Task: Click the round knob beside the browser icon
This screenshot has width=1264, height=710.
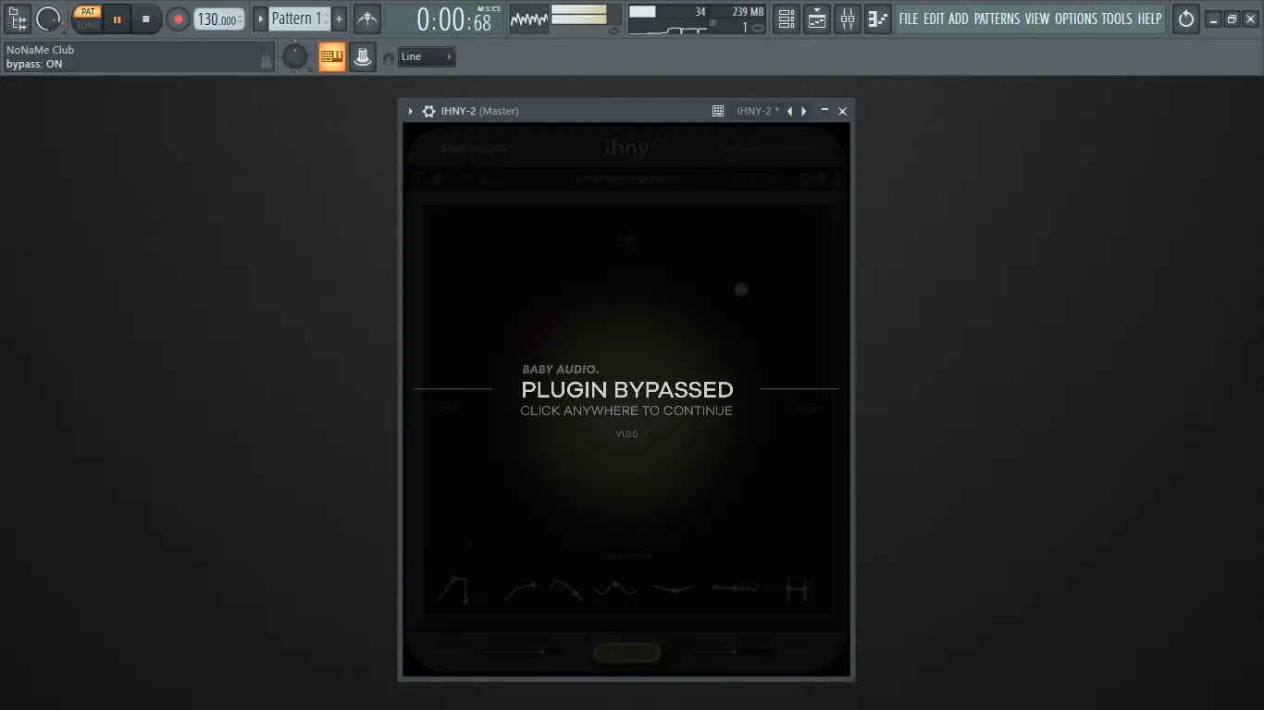Action: (x=48, y=18)
